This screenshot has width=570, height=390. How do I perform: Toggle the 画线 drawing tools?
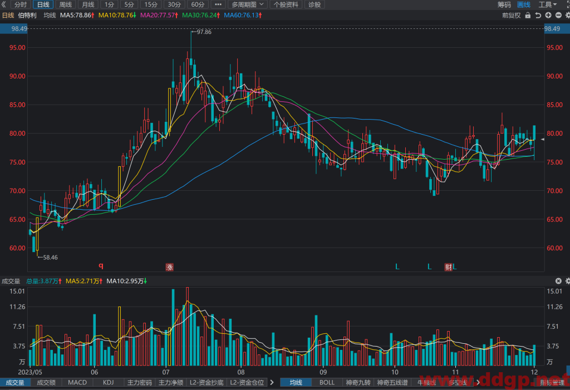523,4
